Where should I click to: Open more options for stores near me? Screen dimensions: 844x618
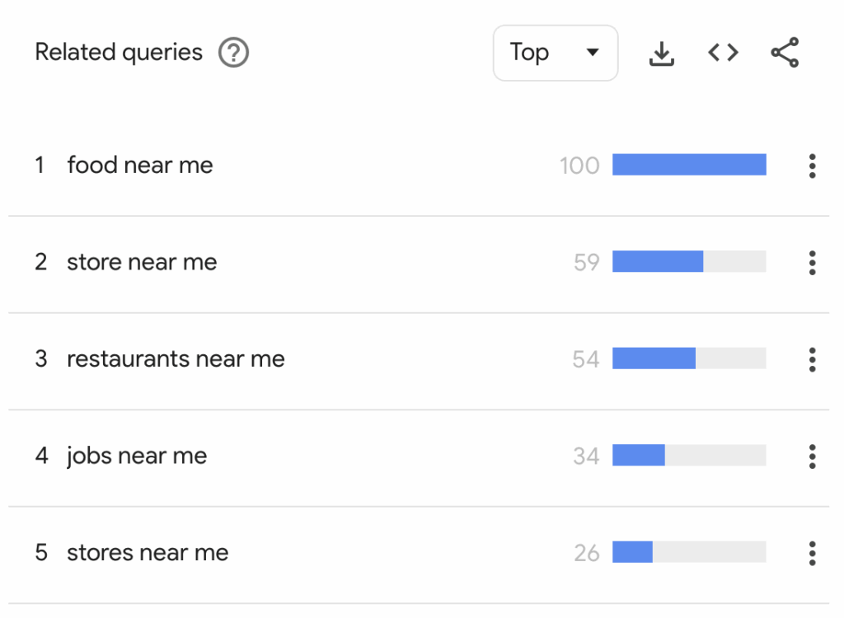[x=812, y=553]
